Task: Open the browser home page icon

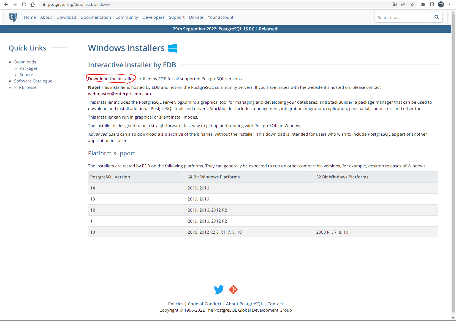Action: coord(33,4)
